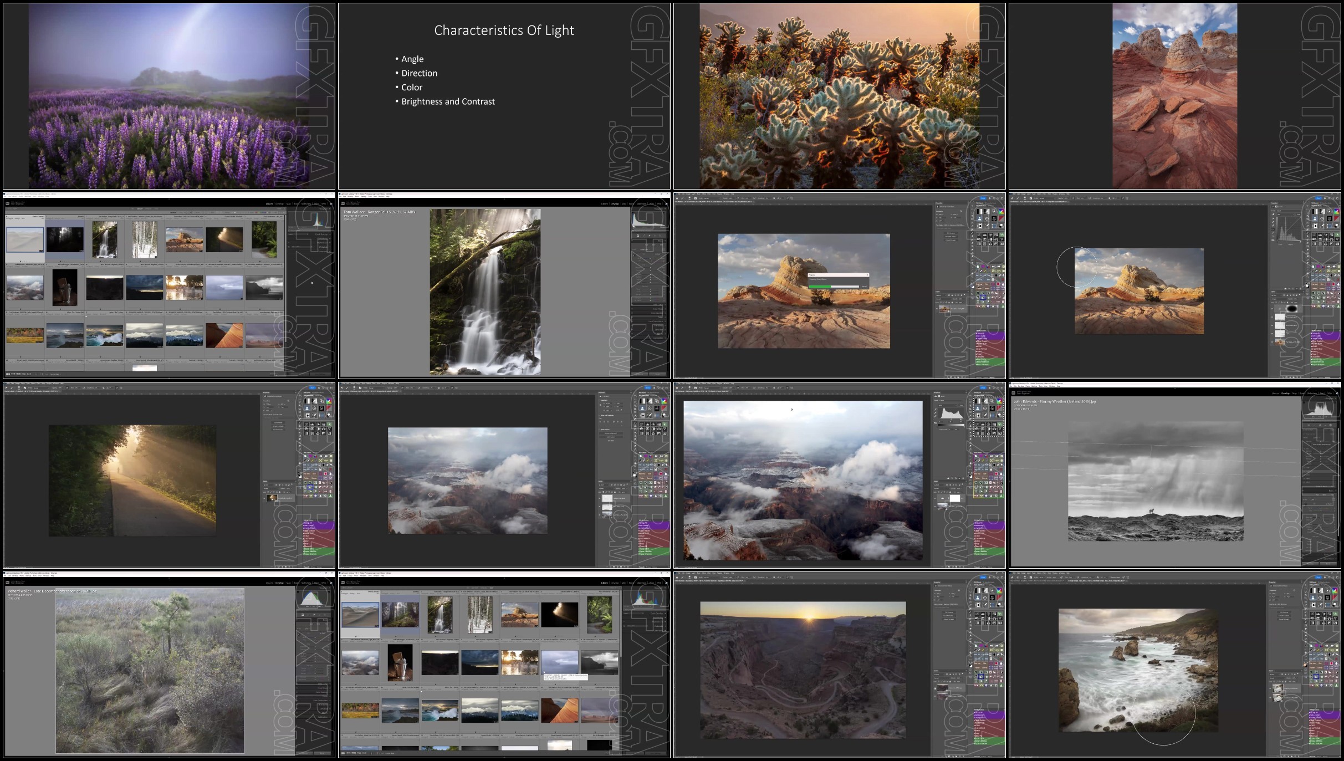The height and width of the screenshot is (761, 1344).
Task: Select the autumn meadow thumbnail in lower Library grid
Action: click(360, 711)
